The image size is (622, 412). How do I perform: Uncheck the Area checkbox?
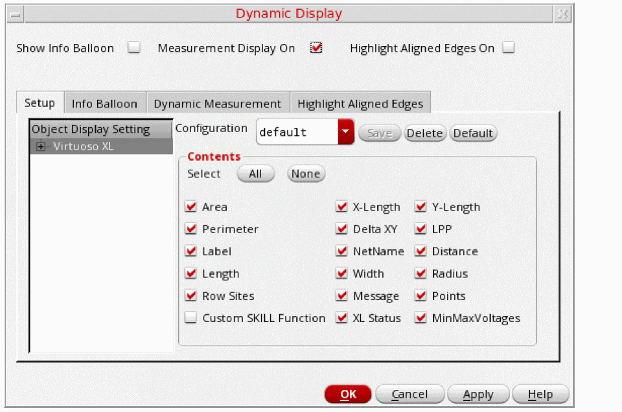(191, 207)
